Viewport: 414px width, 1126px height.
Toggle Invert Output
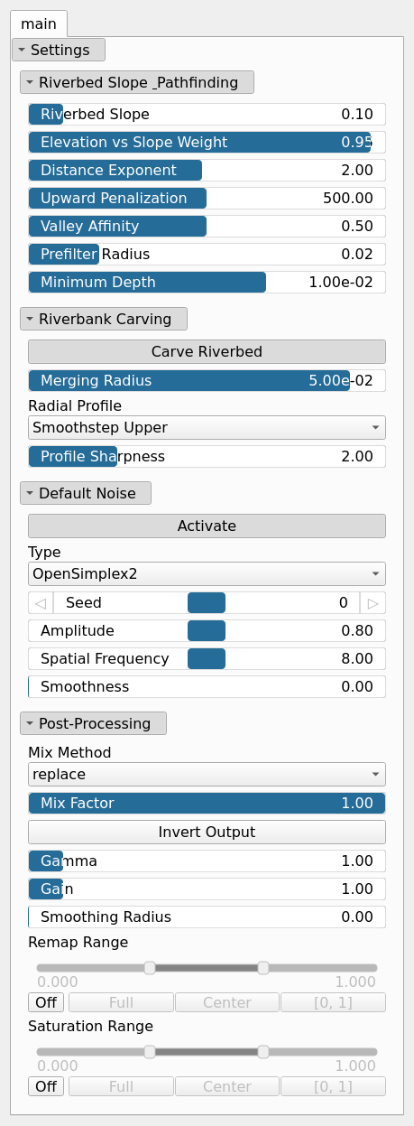207,832
